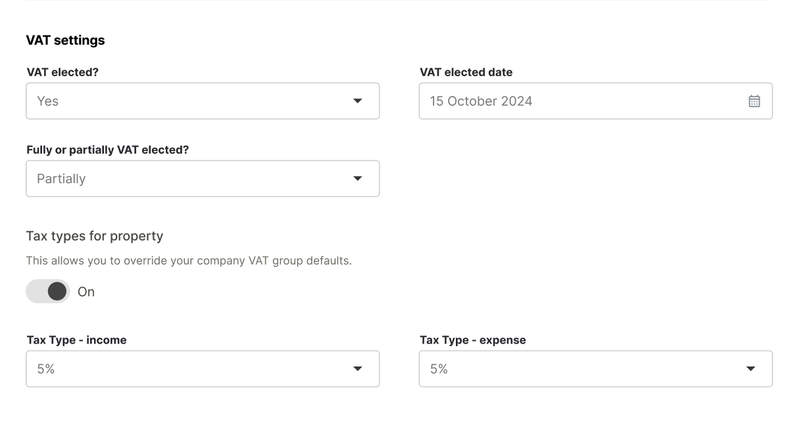The width and height of the screenshot is (792, 421).
Task: Open Tax Type expense dropdown arrow
Action: coord(751,369)
